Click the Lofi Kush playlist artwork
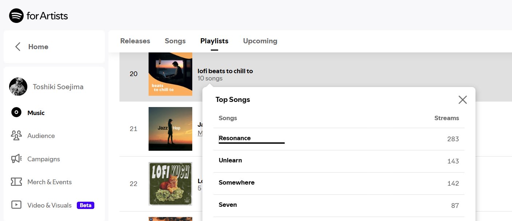Image resolution: width=512 pixels, height=221 pixels. 170,183
